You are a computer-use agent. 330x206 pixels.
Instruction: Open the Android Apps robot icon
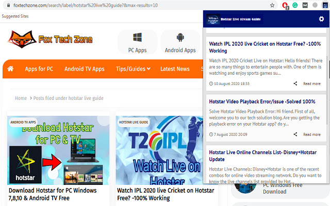coord(180,38)
